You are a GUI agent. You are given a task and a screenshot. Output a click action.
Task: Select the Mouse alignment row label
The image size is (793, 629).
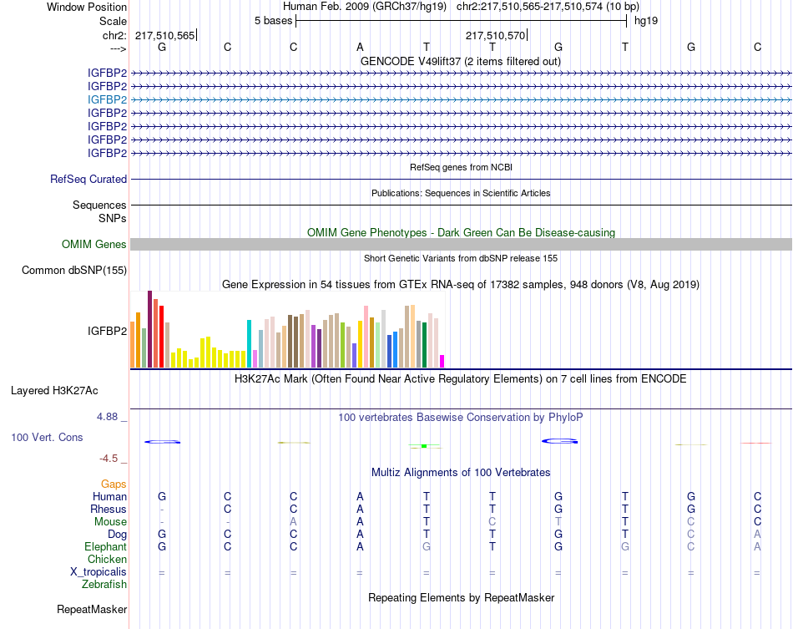coord(110,522)
